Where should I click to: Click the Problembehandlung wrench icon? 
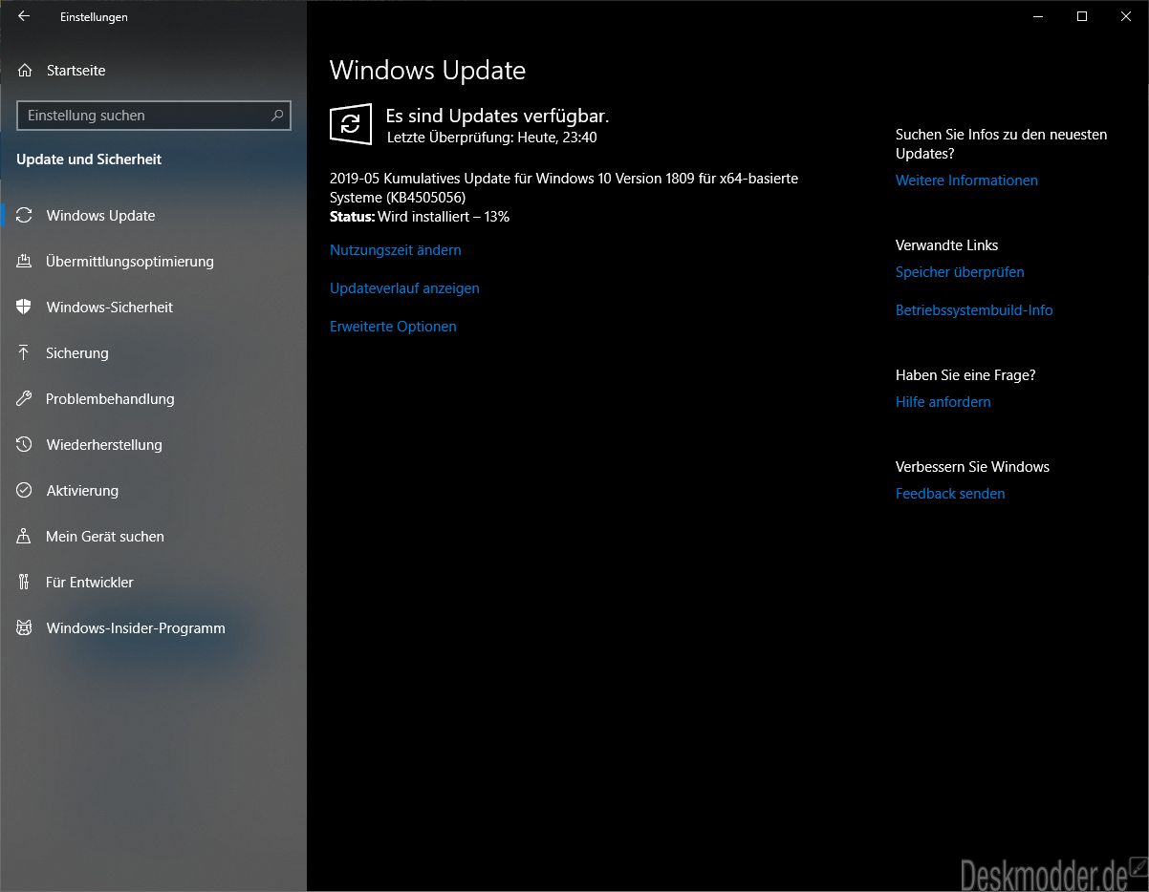coord(25,398)
